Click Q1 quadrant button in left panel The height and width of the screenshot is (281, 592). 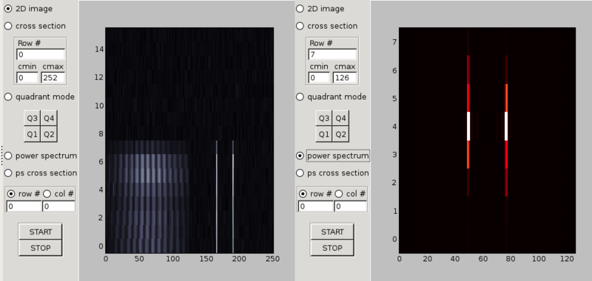click(32, 134)
